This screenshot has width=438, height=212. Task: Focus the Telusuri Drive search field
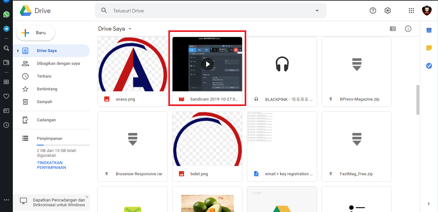(210, 11)
